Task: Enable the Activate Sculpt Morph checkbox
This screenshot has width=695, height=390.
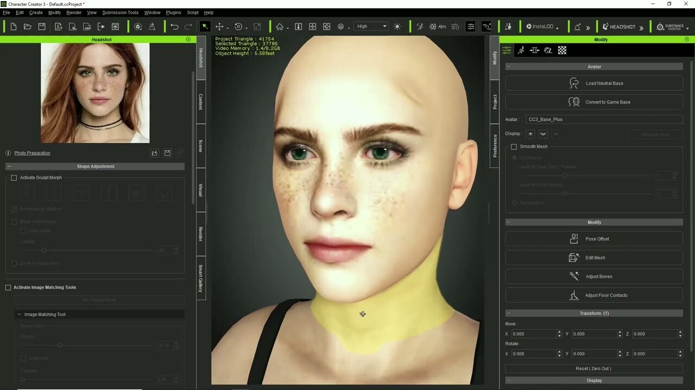Action: (14, 177)
